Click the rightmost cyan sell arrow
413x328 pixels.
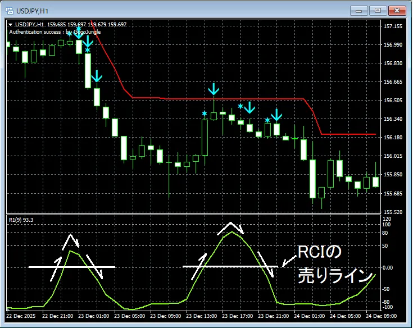276,116
